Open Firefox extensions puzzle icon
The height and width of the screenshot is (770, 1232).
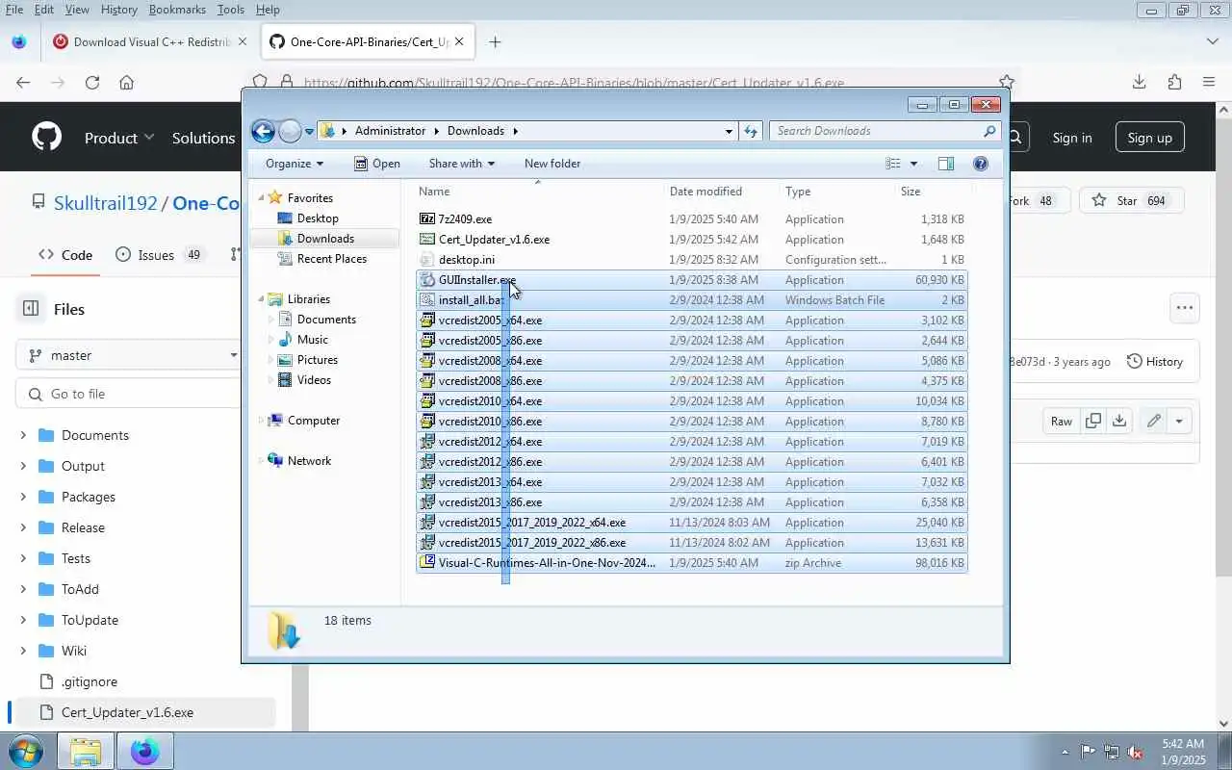1174,82
